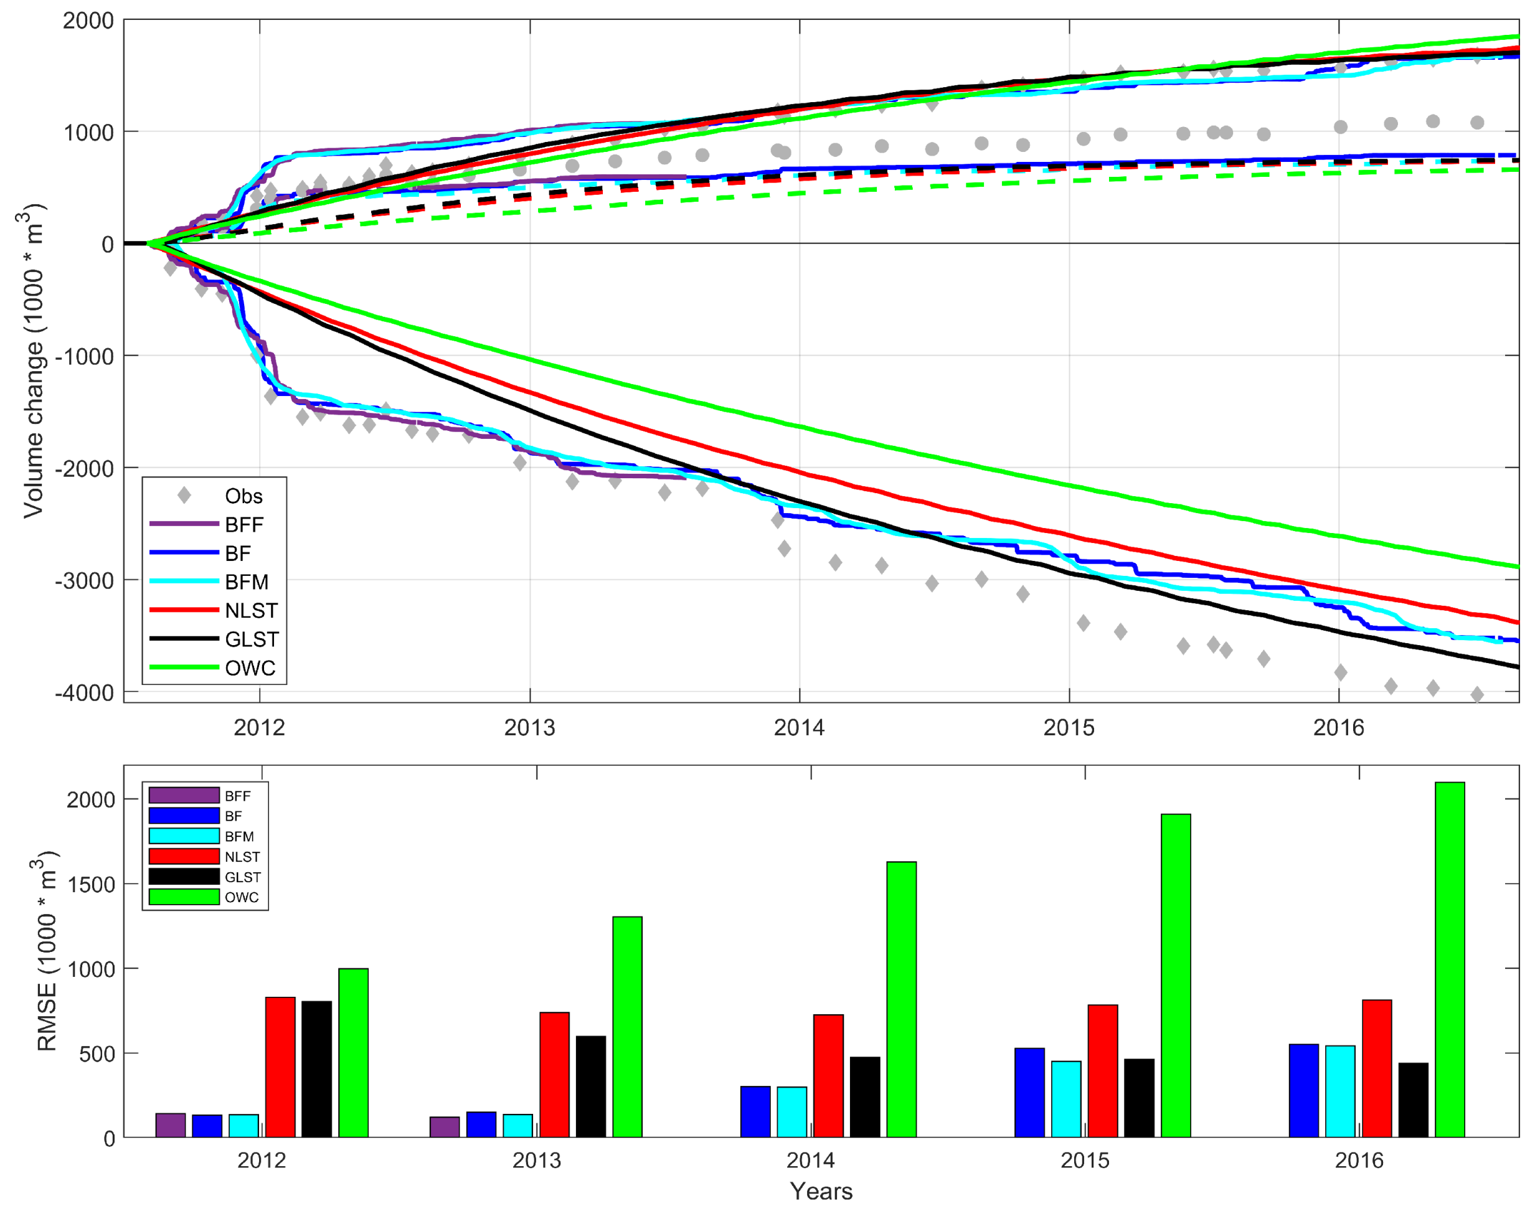Click the purple BFF swatch in bar legend
The image size is (1535, 1211).
(184, 796)
